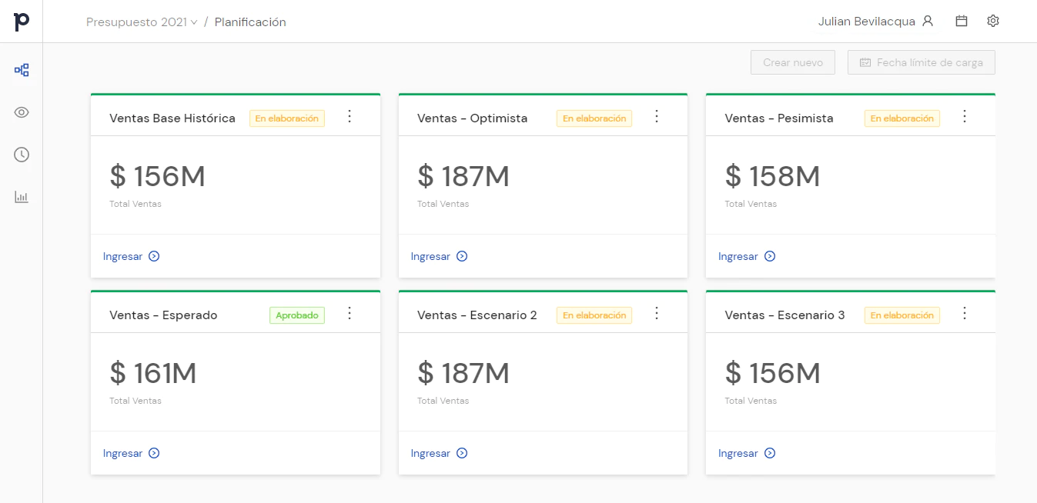Click arrow icon beside Ingresar in Ventas - Escenario 2
1037x503 pixels.
point(462,453)
